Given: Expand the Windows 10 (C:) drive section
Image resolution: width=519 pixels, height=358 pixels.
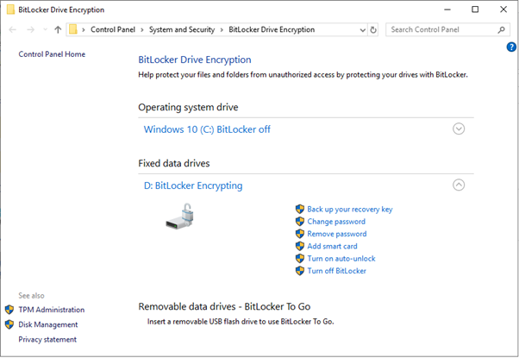Looking at the screenshot, I should click(x=459, y=129).
